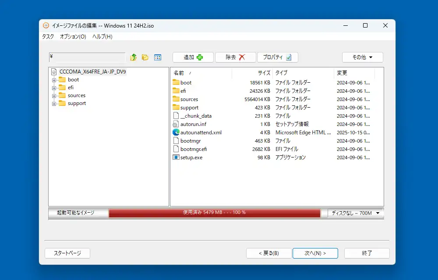Expand the sources folder in tree

click(x=54, y=95)
